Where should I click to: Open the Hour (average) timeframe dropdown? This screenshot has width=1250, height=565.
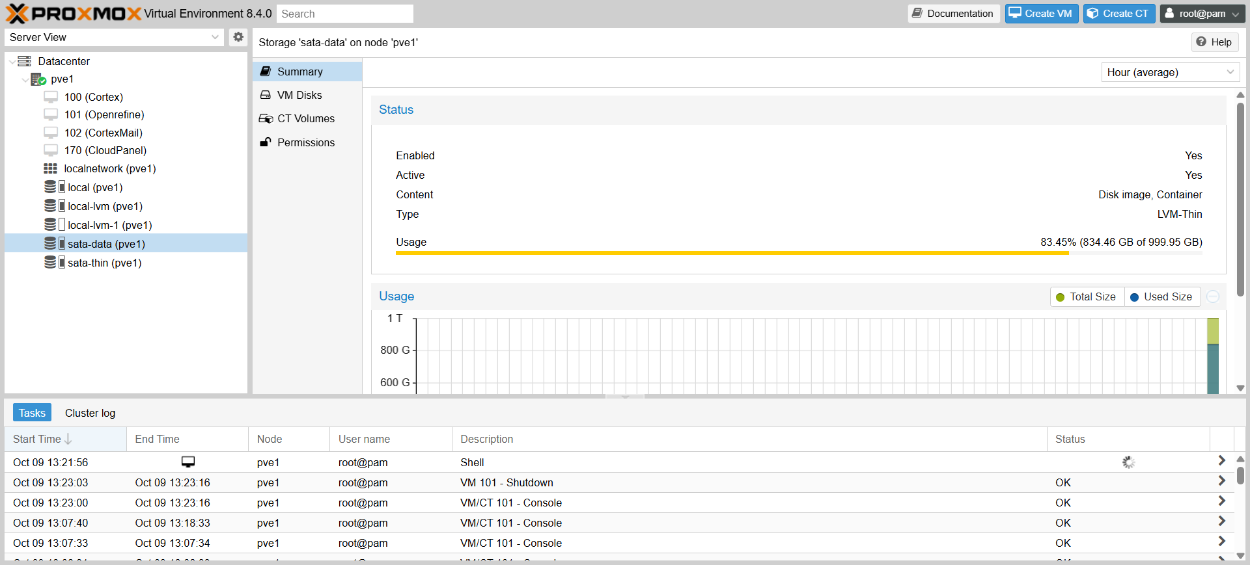tap(1170, 72)
